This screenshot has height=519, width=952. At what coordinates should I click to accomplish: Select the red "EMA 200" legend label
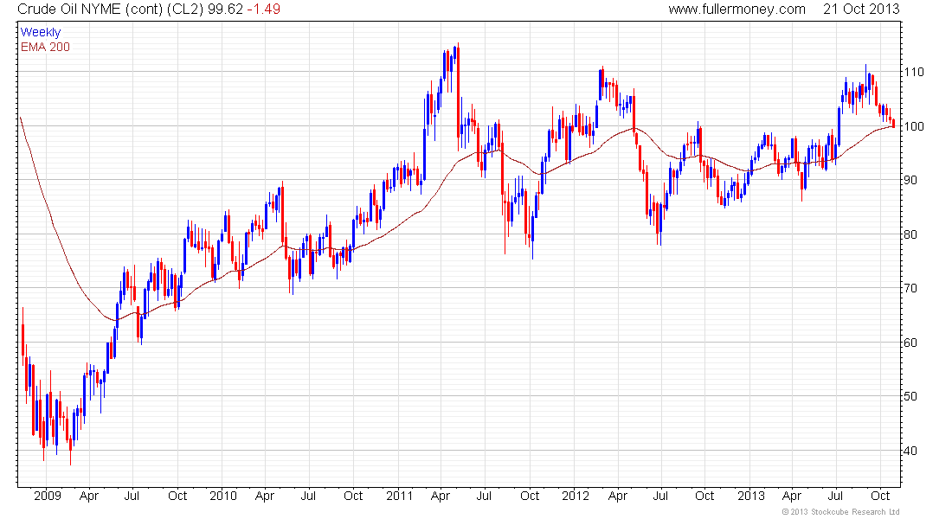click(45, 47)
